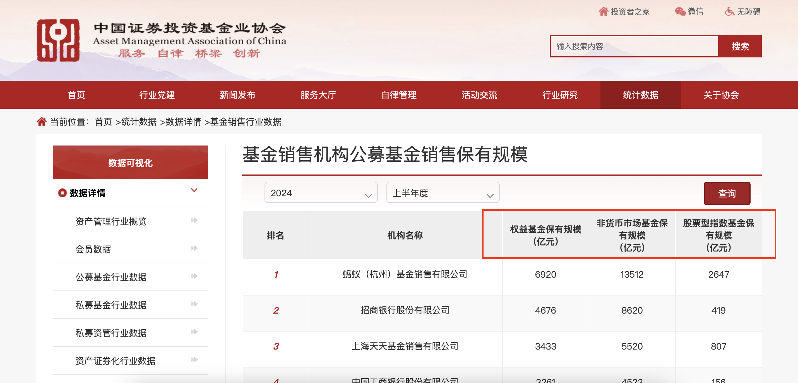Click the breadcrumb home icon

click(42, 122)
